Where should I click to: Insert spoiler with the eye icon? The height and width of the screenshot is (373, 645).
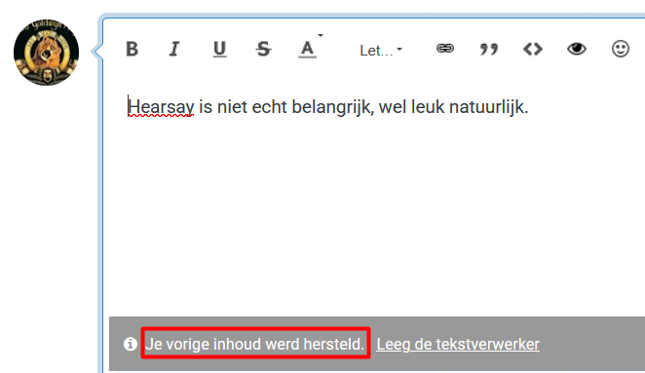(x=577, y=49)
